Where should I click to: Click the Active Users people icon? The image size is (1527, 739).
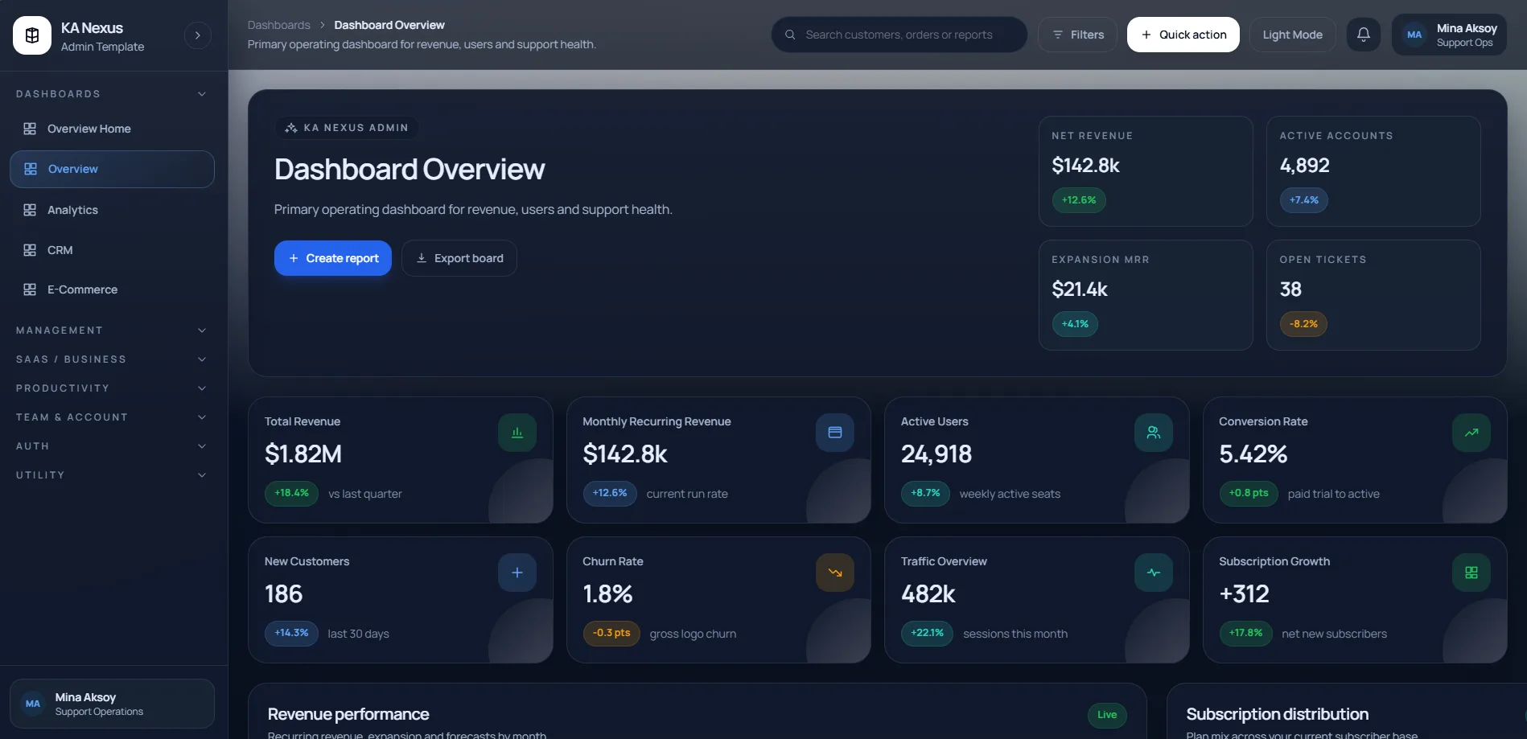(1153, 433)
